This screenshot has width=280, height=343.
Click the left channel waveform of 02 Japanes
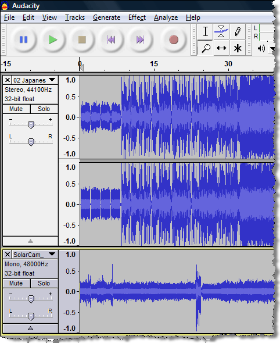coord(176,117)
